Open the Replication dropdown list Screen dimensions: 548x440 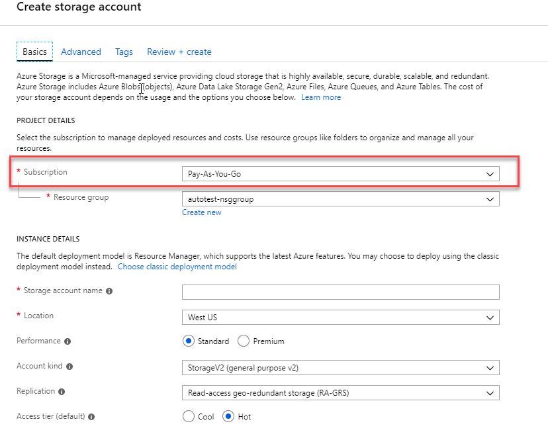pyautogui.click(x=340, y=393)
